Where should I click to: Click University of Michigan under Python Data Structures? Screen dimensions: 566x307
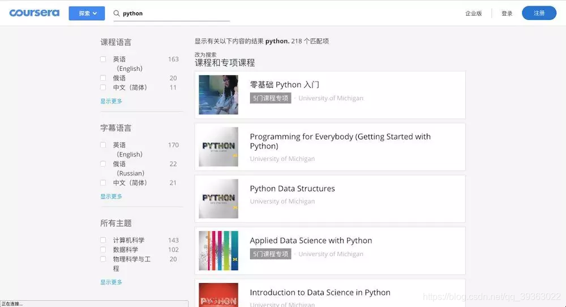pyautogui.click(x=282, y=201)
